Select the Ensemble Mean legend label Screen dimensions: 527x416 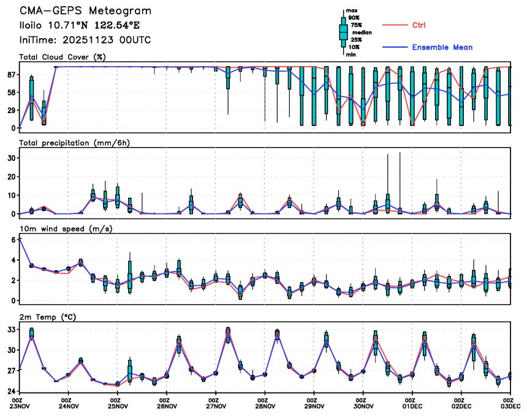click(x=442, y=47)
